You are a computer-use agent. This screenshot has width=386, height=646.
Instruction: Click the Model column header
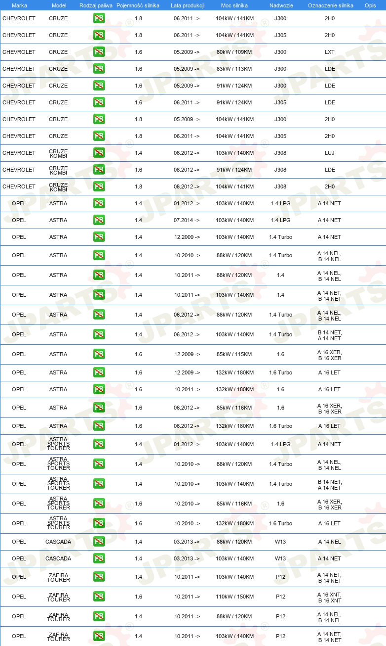coord(59,5)
